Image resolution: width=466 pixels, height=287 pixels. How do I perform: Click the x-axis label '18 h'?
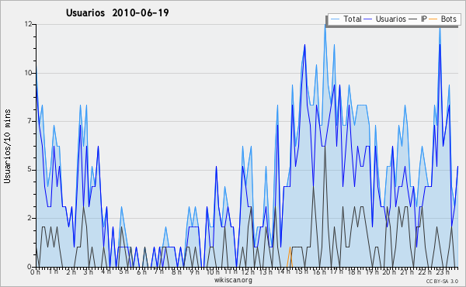click(x=354, y=271)
